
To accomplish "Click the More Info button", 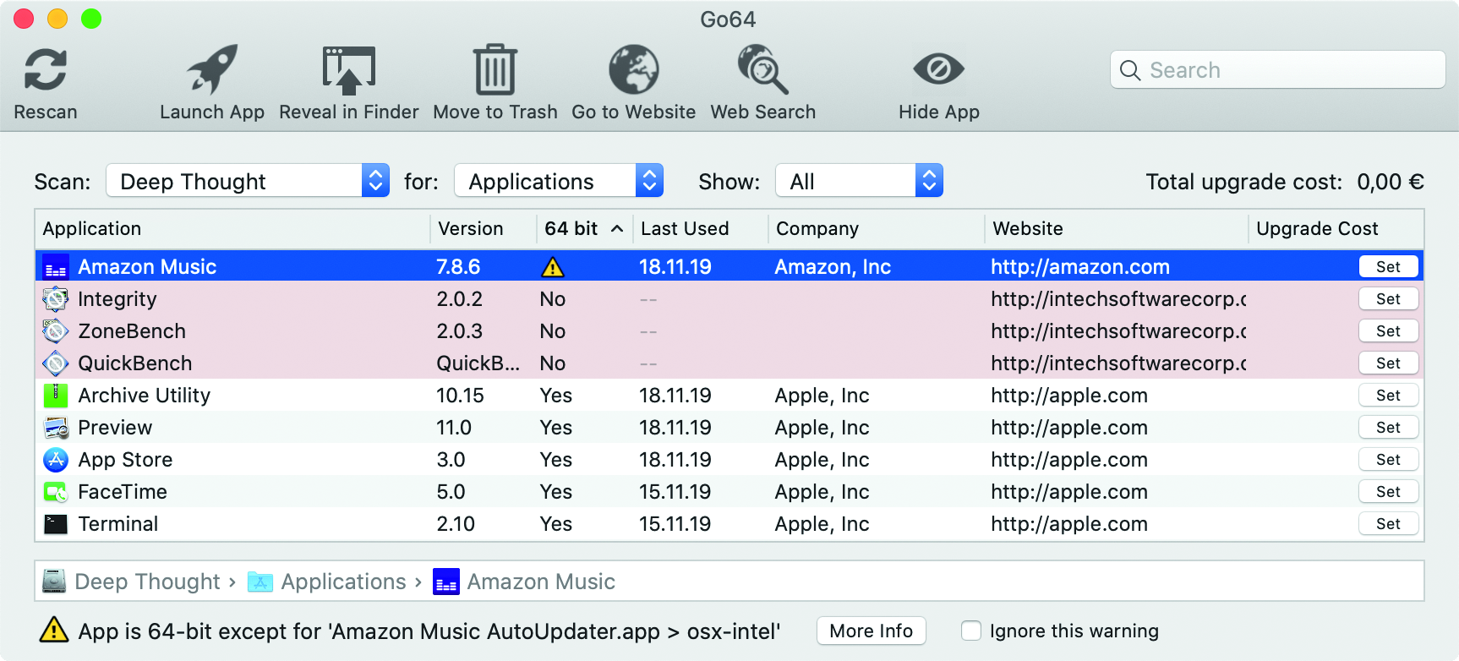I will pos(871,631).
